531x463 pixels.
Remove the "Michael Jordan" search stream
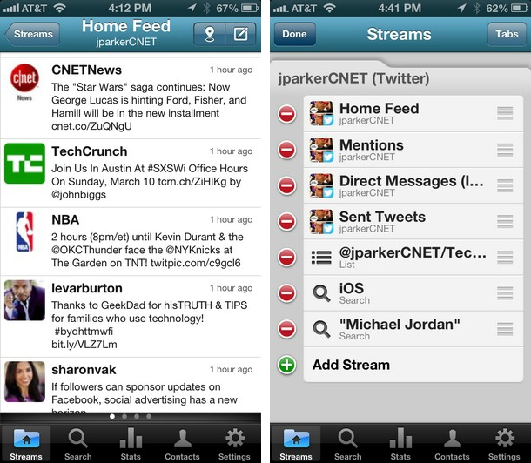pos(287,329)
